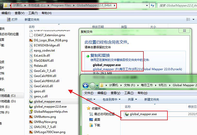Click the back arrow in the front Explorer window
This screenshot has width=197, height=135.
click(86, 86)
